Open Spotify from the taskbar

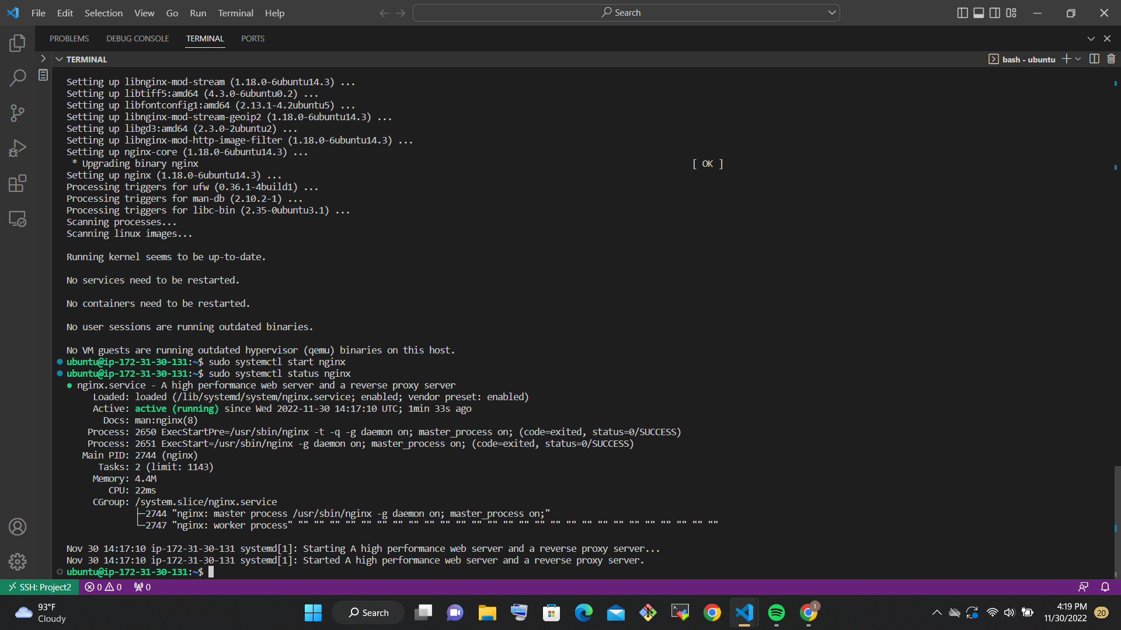point(777,612)
